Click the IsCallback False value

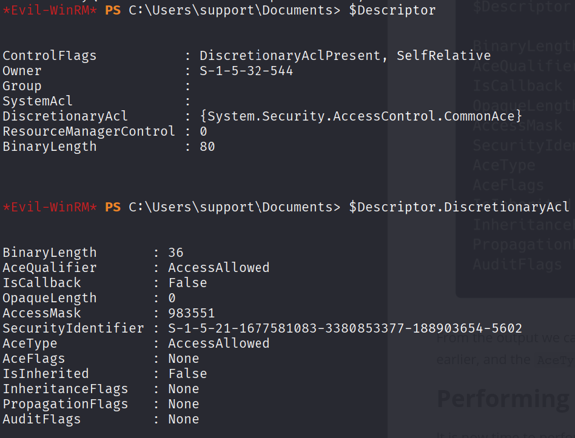pos(188,283)
